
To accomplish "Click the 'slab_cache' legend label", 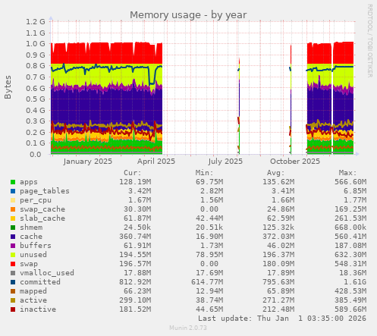I will 42,218.
